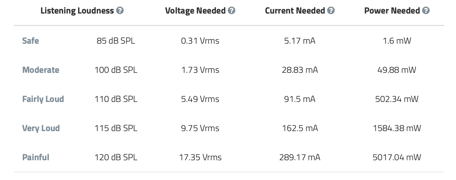The height and width of the screenshot is (180, 456).
Task: Click the 1.73 Vrms voltage cell
Action: point(200,70)
